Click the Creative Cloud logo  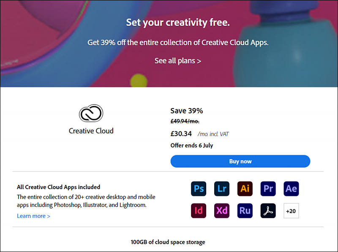pos(91,113)
